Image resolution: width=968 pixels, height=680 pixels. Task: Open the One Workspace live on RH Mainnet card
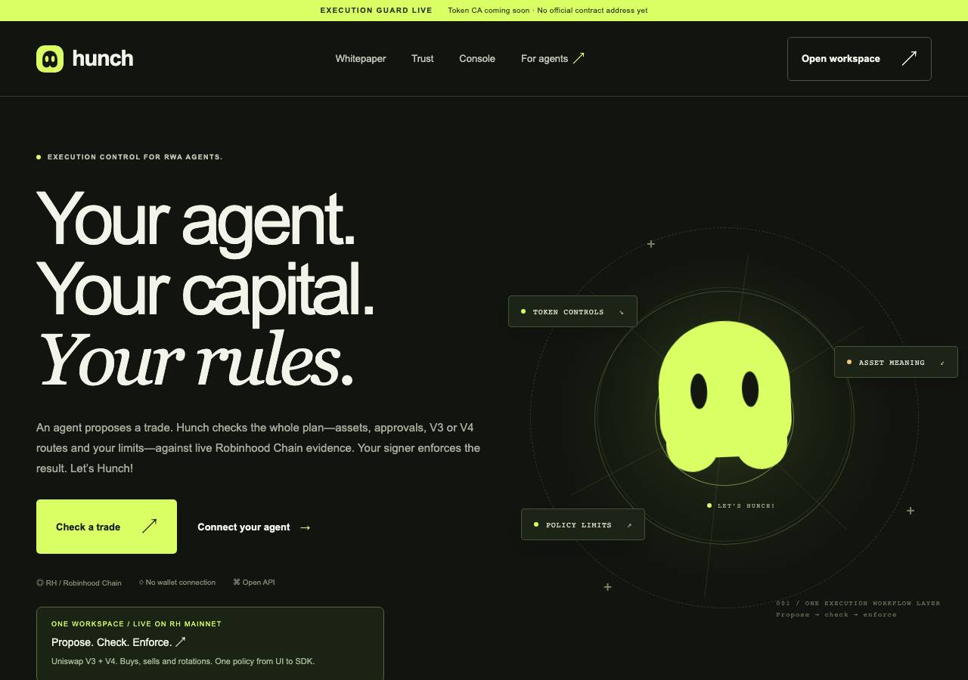coord(210,644)
